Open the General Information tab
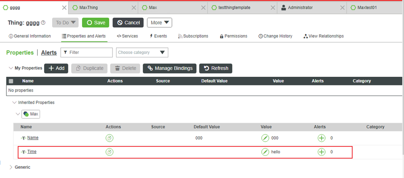This screenshot has height=178, width=404. click(30, 36)
